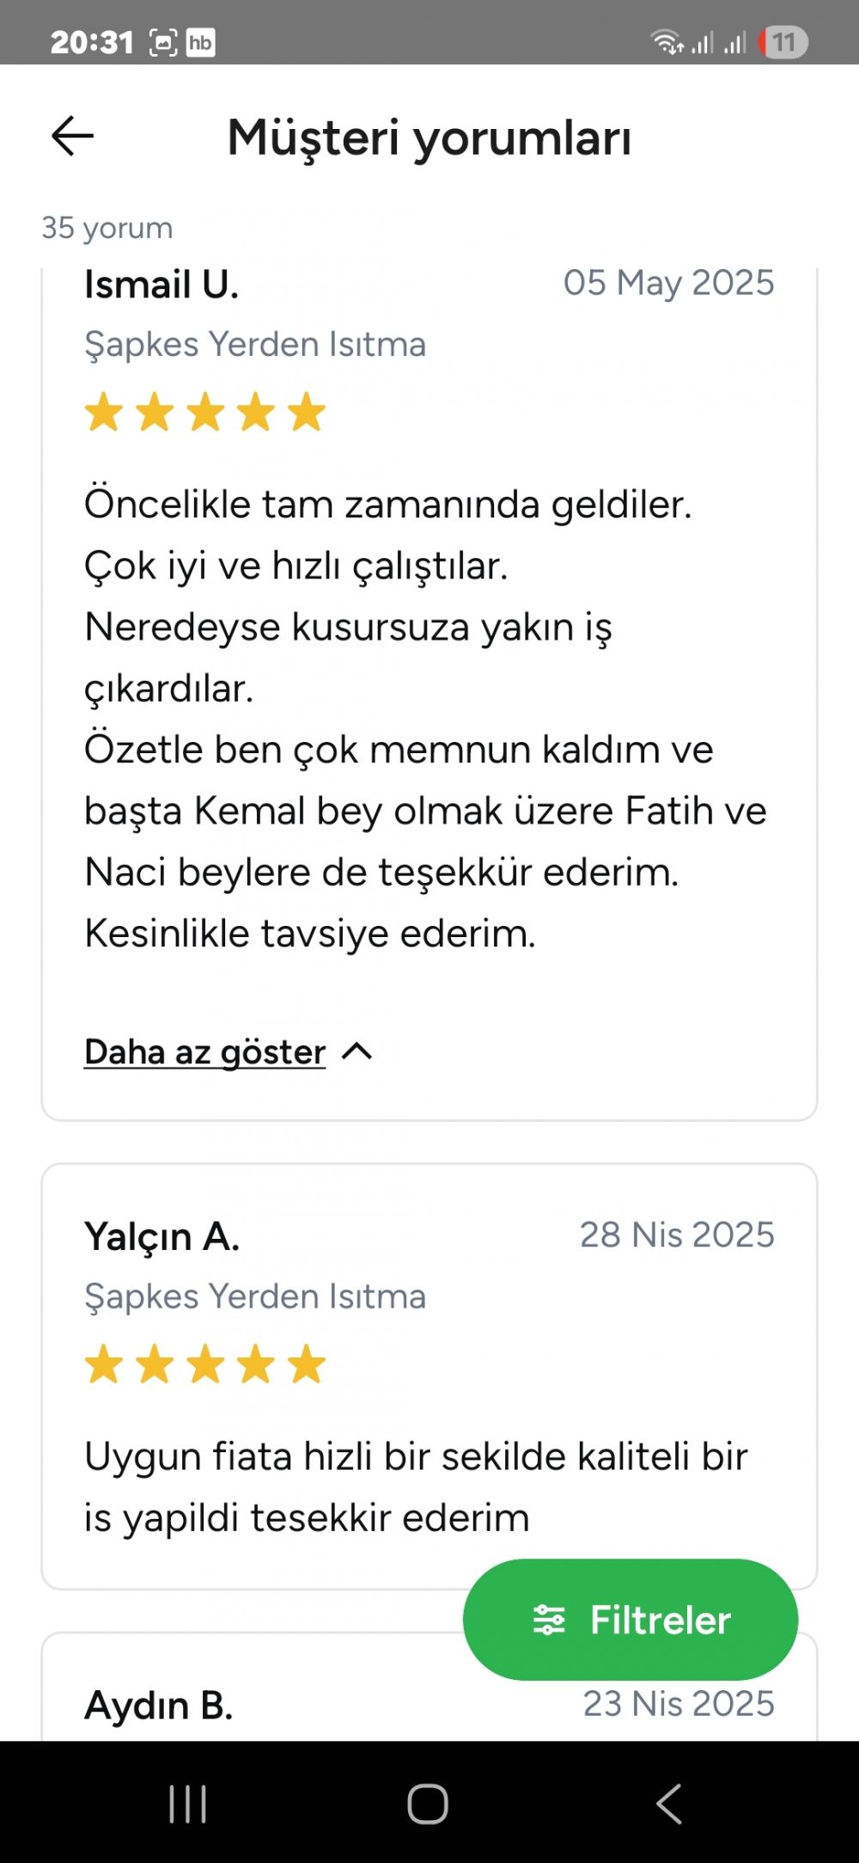The width and height of the screenshot is (859, 1863).
Task: Tap reviewer name Ismail U.
Action: click(x=161, y=285)
